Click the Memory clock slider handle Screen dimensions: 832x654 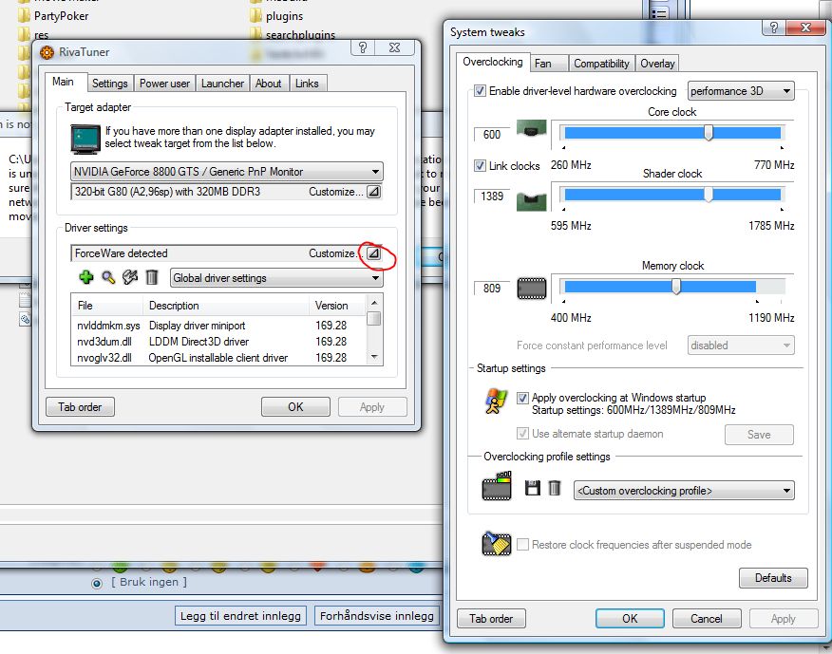click(x=676, y=287)
